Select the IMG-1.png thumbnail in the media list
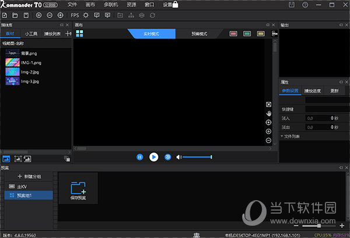The image size is (350, 238). (12, 62)
